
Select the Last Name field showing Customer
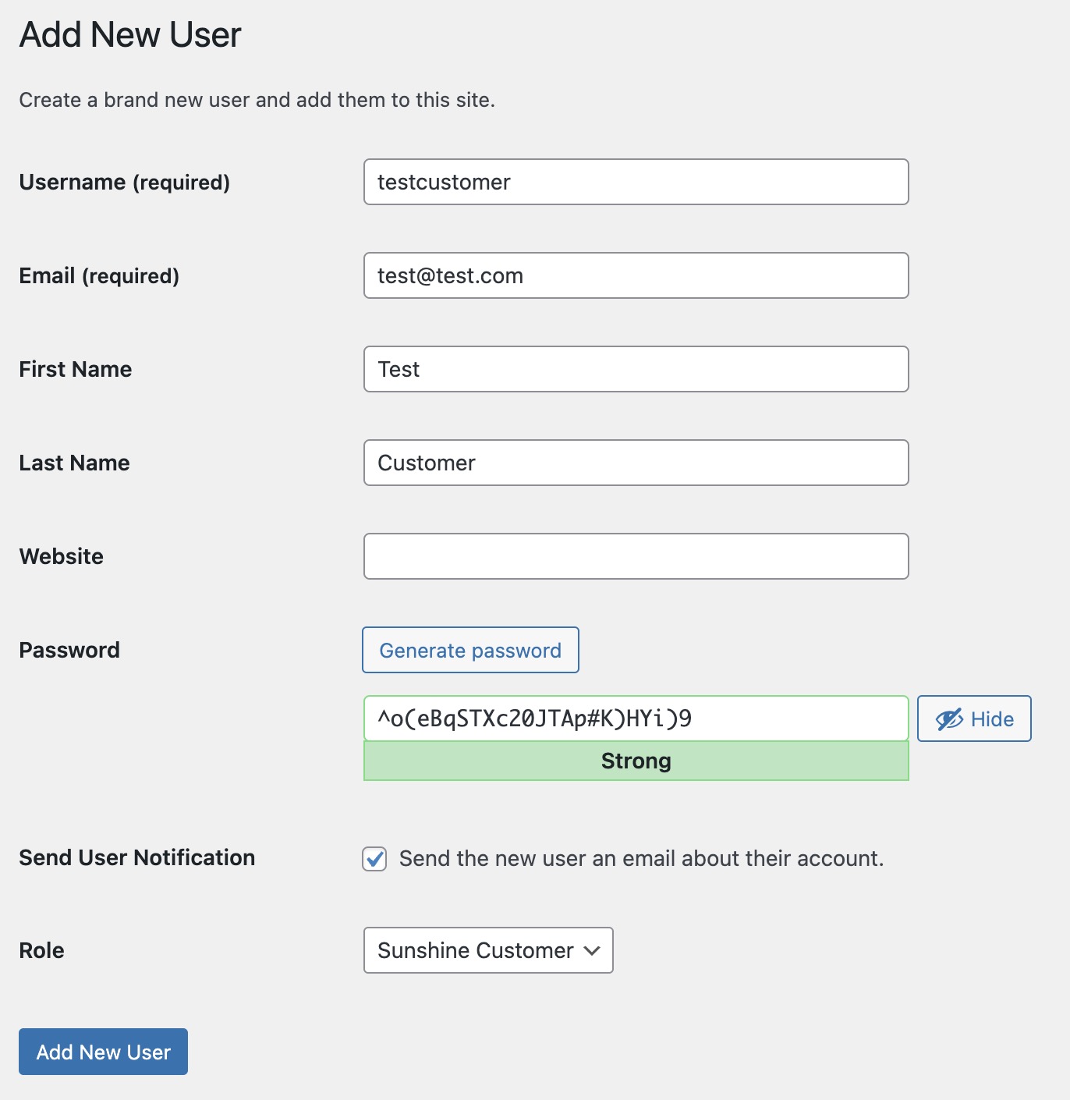636,463
